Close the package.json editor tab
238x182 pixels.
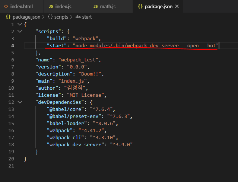pos(177,7)
